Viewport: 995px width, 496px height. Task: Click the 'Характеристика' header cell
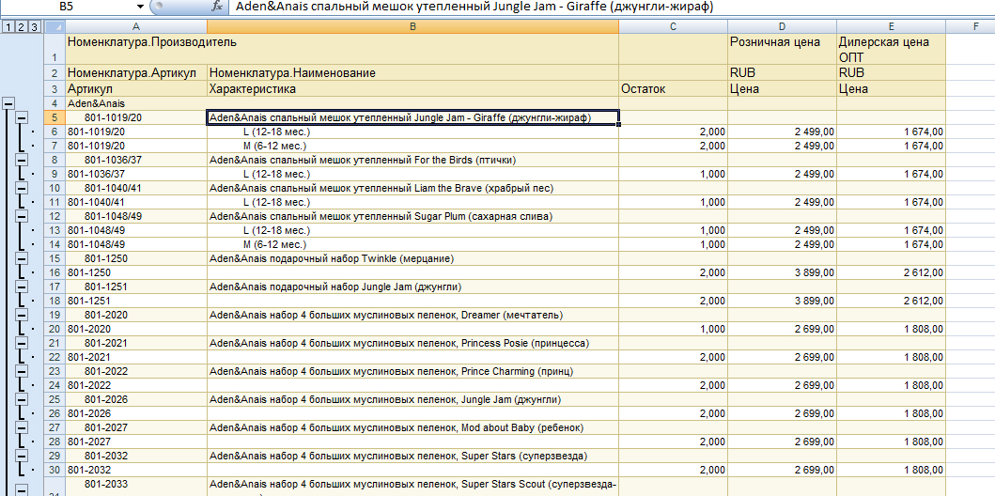pos(412,89)
